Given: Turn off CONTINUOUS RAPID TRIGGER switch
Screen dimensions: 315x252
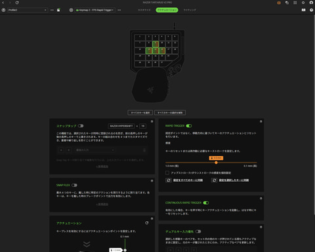Looking at the screenshot, I should tap(206, 203).
